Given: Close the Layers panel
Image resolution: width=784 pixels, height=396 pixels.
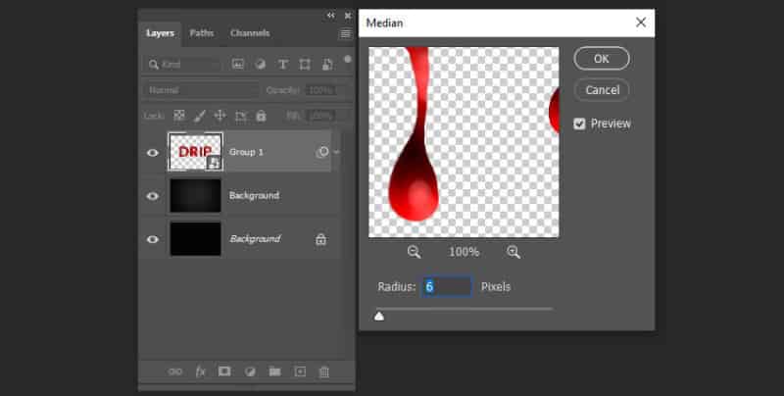Looking at the screenshot, I should (348, 16).
